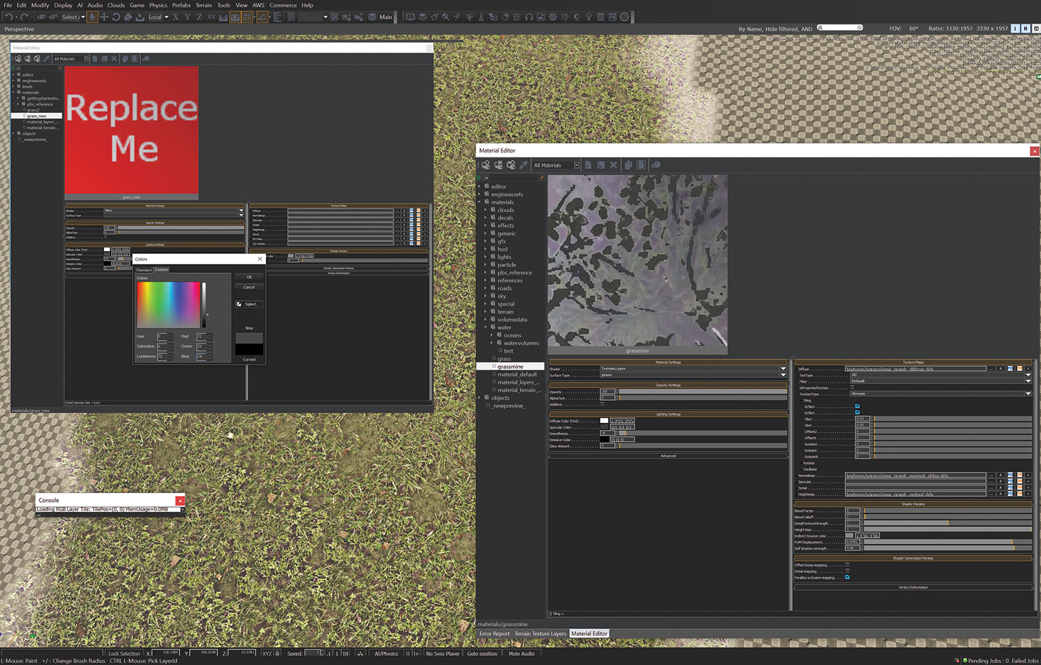Open material preview icon in front Material Editor

[x=656, y=165]
